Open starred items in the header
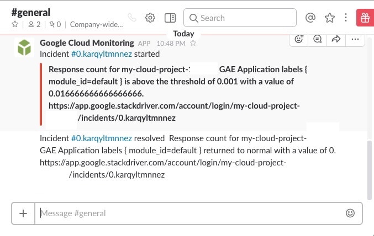374x236 pixels. tap(330, 18)
